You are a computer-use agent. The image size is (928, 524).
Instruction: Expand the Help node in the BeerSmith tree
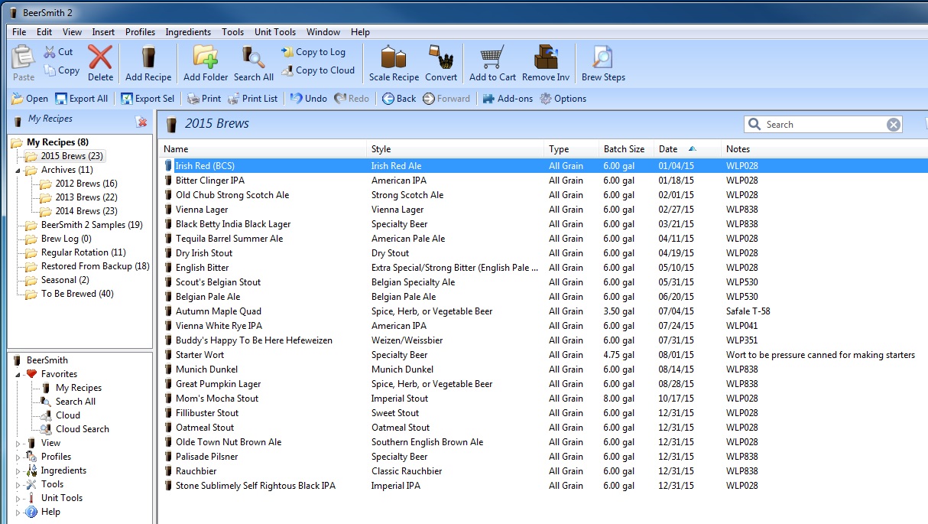pos(18,512)
